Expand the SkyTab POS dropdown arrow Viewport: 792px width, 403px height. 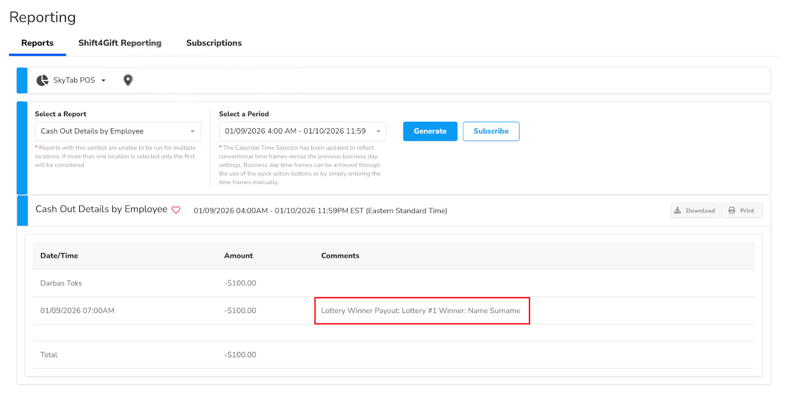pyautogui.click(x=103, y=81)
